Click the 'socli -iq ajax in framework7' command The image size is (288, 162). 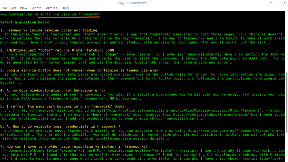tap(70, 14)
